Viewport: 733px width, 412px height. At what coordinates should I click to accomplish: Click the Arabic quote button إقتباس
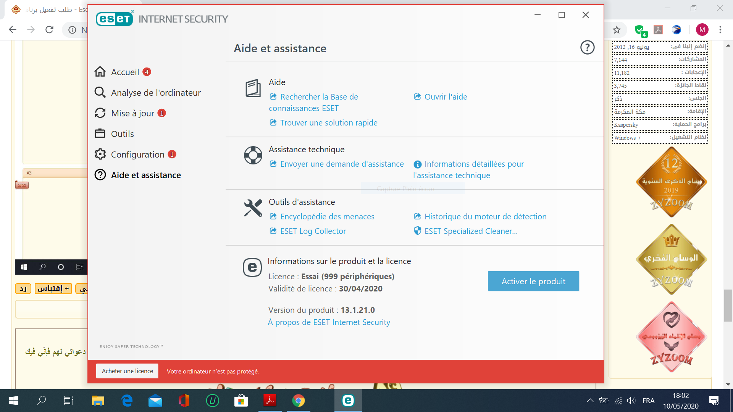[x=53, y=288]
